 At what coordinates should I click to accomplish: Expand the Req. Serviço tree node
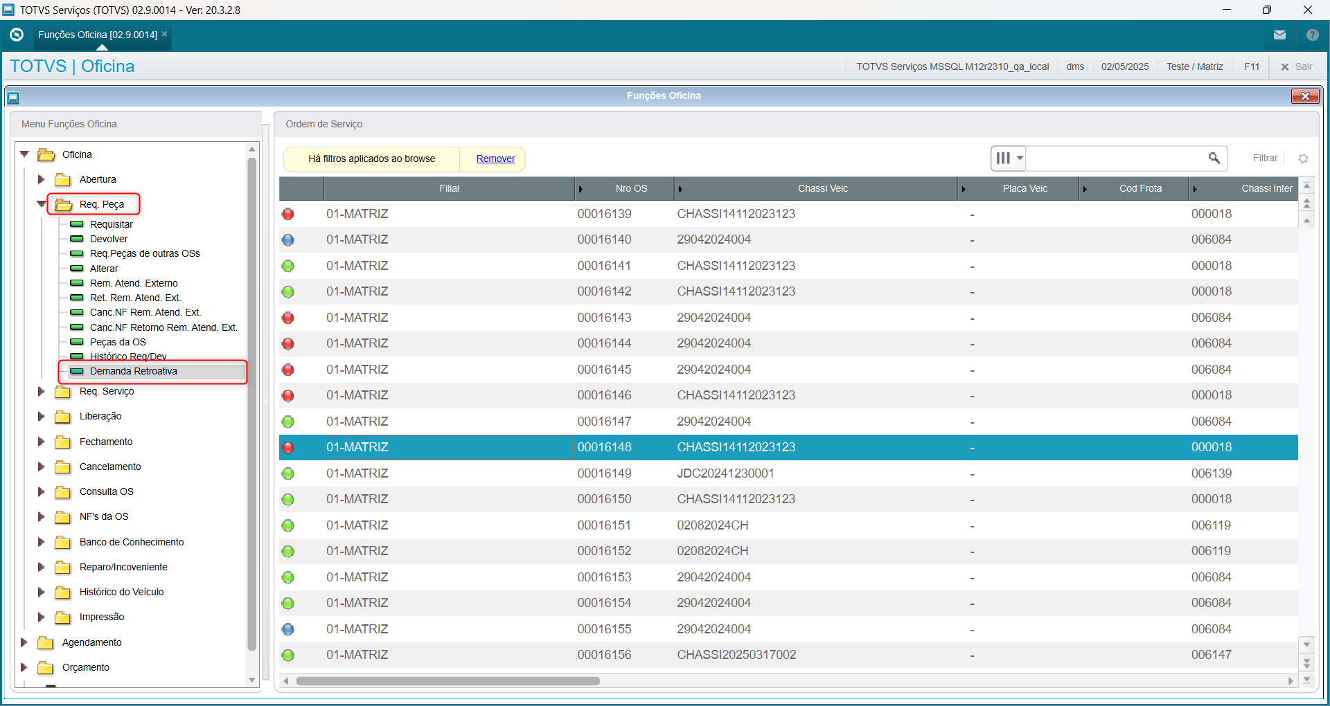[x=41, y=391]
